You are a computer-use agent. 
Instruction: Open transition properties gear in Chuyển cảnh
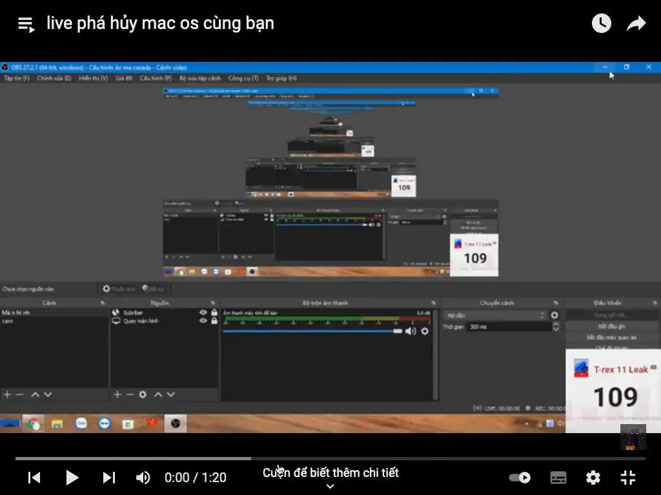coord(554,315)
